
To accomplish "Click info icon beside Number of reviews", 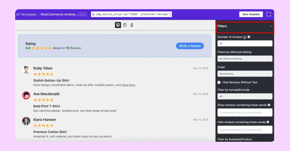I will coord(249,37).
